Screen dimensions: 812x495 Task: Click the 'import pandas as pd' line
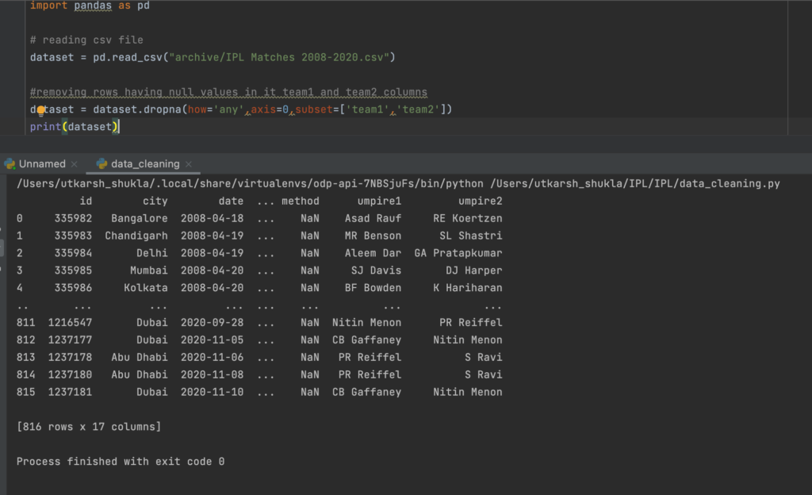89,6
